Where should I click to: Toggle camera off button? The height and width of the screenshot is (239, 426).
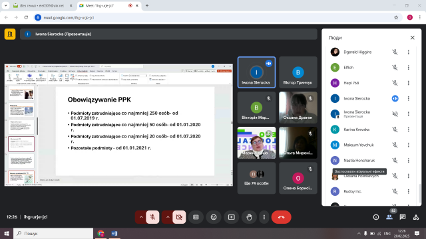click(x=179, y=217)
